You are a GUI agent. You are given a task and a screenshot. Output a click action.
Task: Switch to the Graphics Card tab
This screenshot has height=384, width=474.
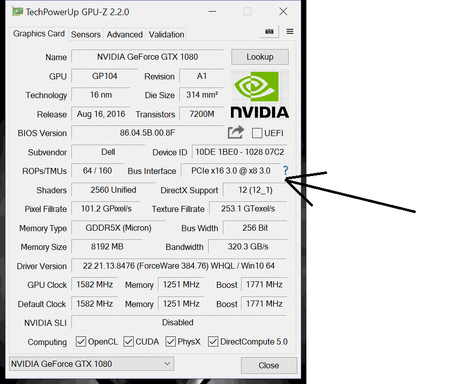(x=38, y=33)
